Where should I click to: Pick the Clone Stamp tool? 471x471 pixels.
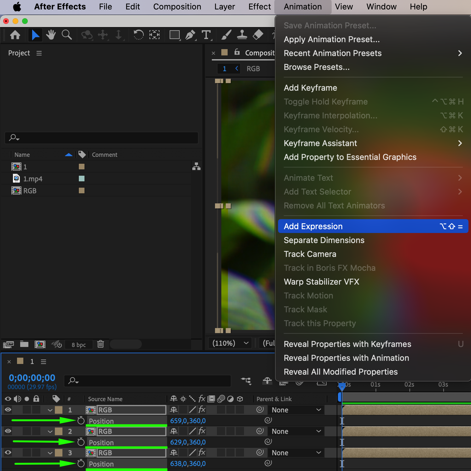point(242,35)
